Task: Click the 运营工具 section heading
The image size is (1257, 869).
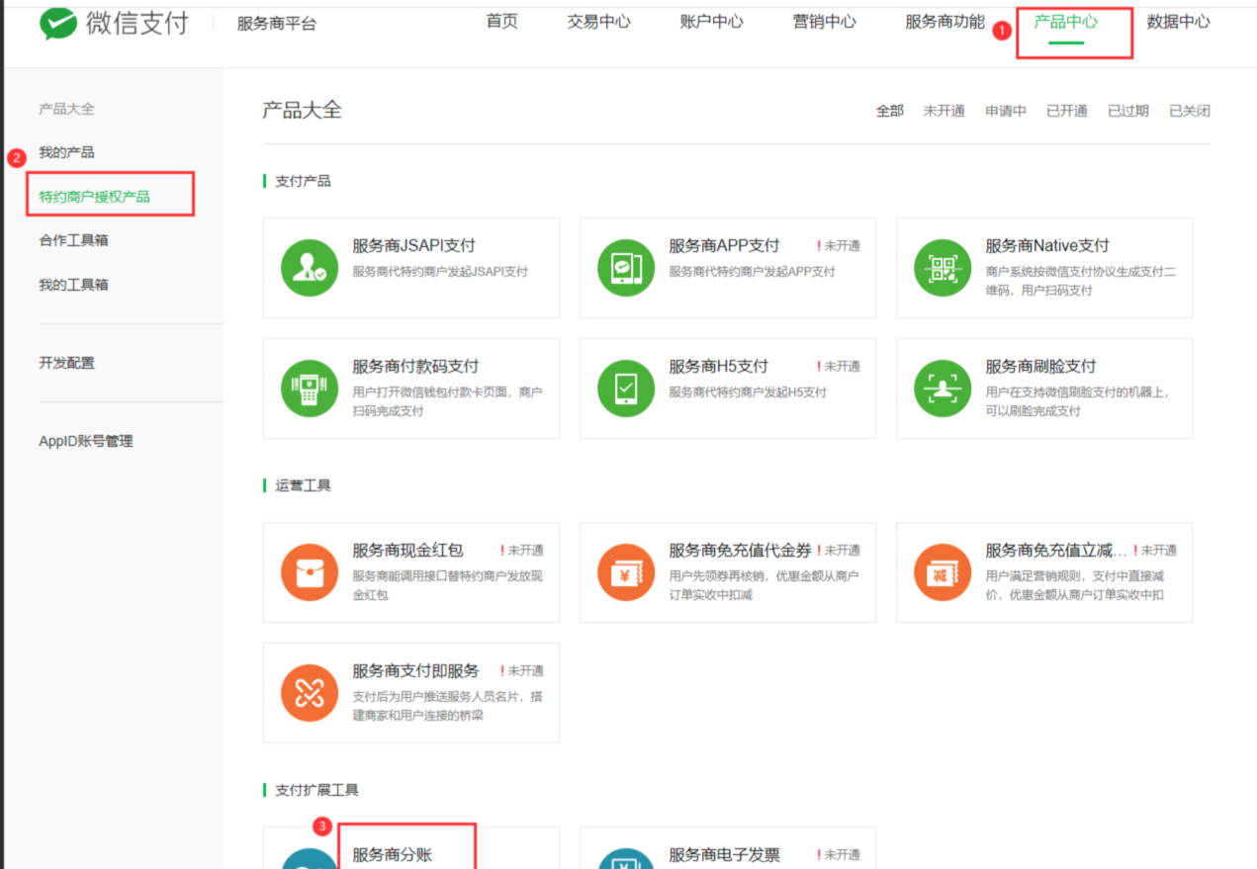Action: click(x=303, y=485)
